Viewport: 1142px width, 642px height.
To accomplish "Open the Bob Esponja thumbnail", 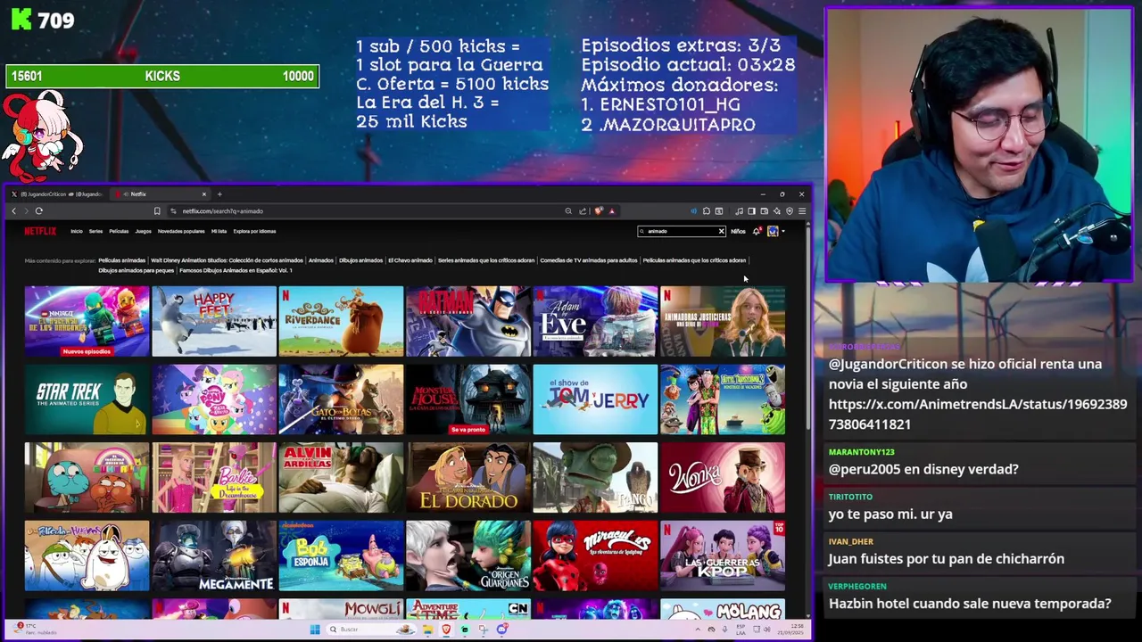I will [341, 556].
